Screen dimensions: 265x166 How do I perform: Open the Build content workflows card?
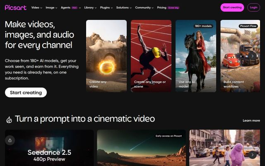coord(240,56)
